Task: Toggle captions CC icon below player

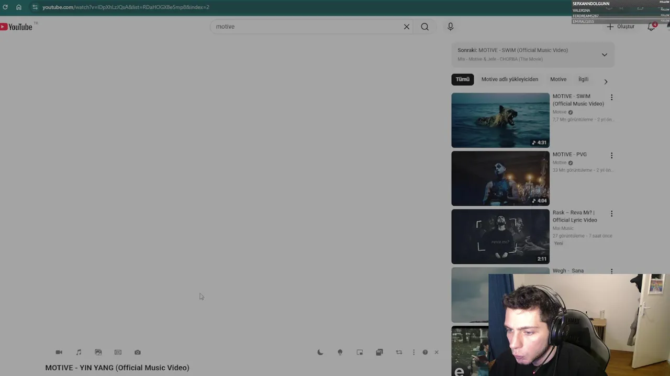Action: pyautogui.click(x=118, y=352)
